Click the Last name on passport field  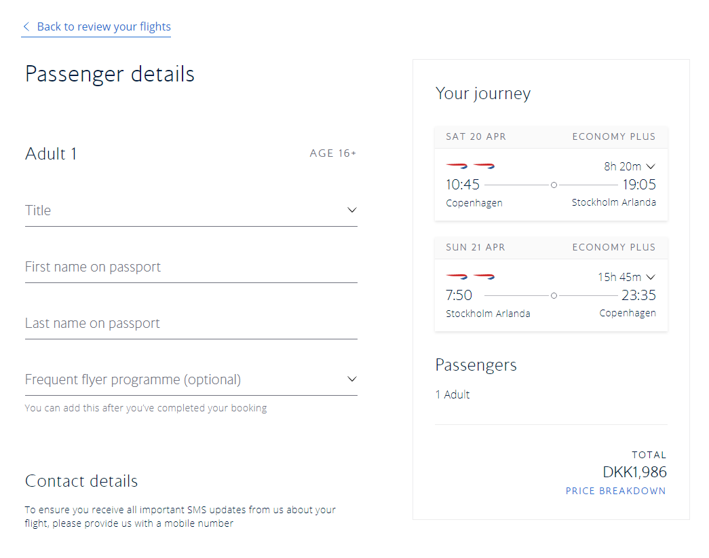pos(191,323)
